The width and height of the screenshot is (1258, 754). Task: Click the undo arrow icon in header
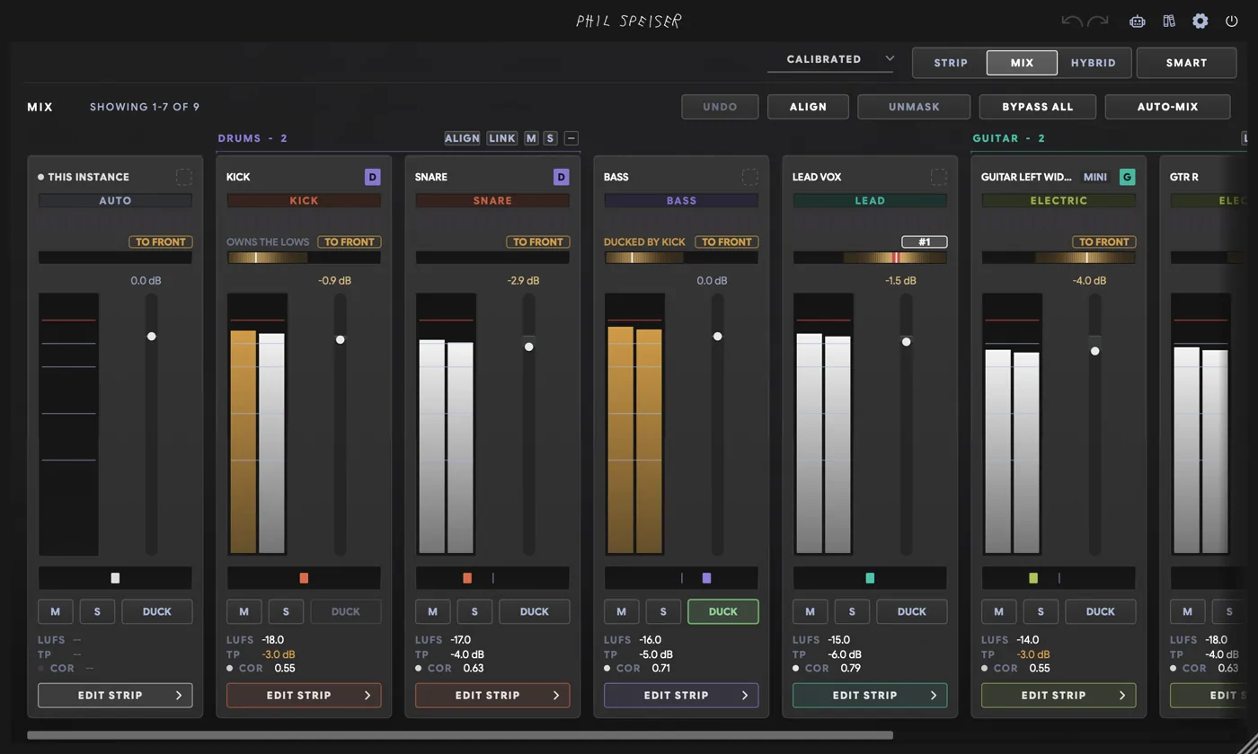(1071, 21)
